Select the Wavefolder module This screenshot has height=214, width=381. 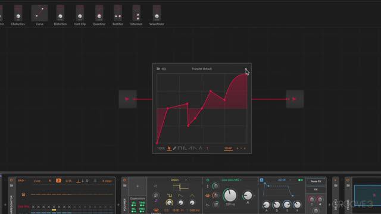pyautogui.click(x=157, y=15)
